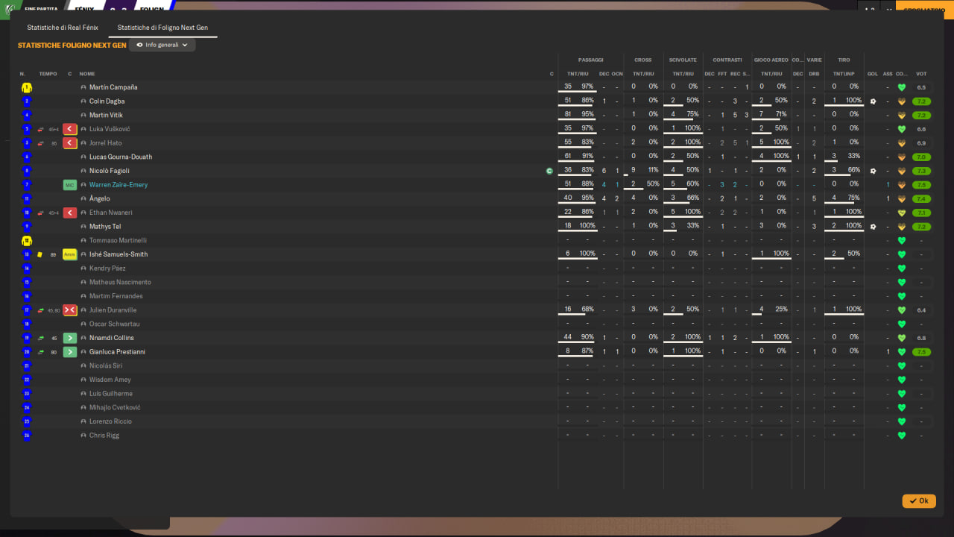Image resolution: width=954 pixels, height=537 pixels.
Task: Click the orange condition heart for Ângelo
Action: coord(902,199)
